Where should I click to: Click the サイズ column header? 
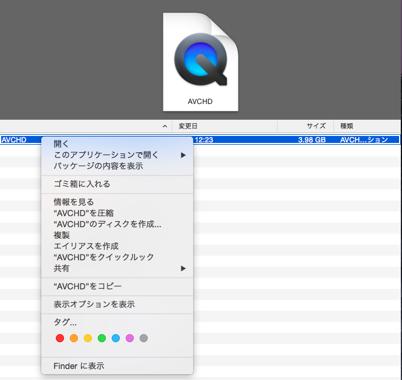click(315, 126)
